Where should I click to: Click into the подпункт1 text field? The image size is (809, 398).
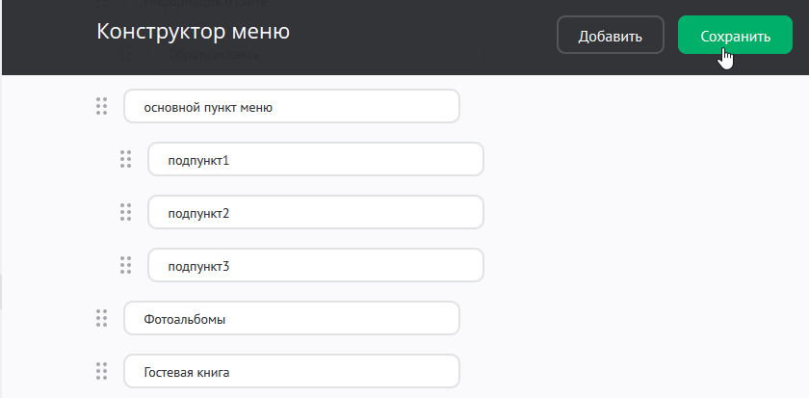click(315, 159)
